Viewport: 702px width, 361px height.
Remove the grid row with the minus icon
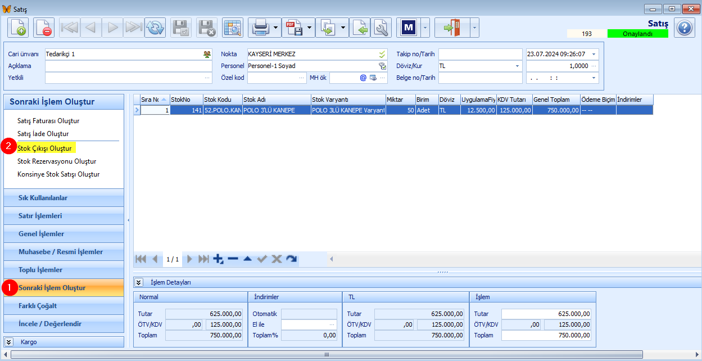[233, 259]
